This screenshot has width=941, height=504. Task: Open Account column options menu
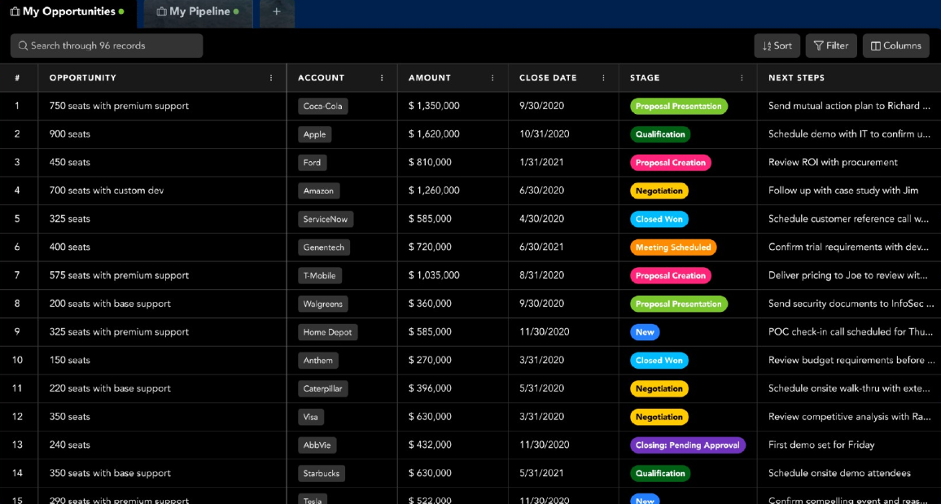(382, 78)
